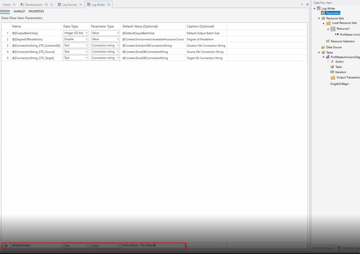Click the plus icon to add parameter
This screenshot has height=254, width=360.
point(6,246)
